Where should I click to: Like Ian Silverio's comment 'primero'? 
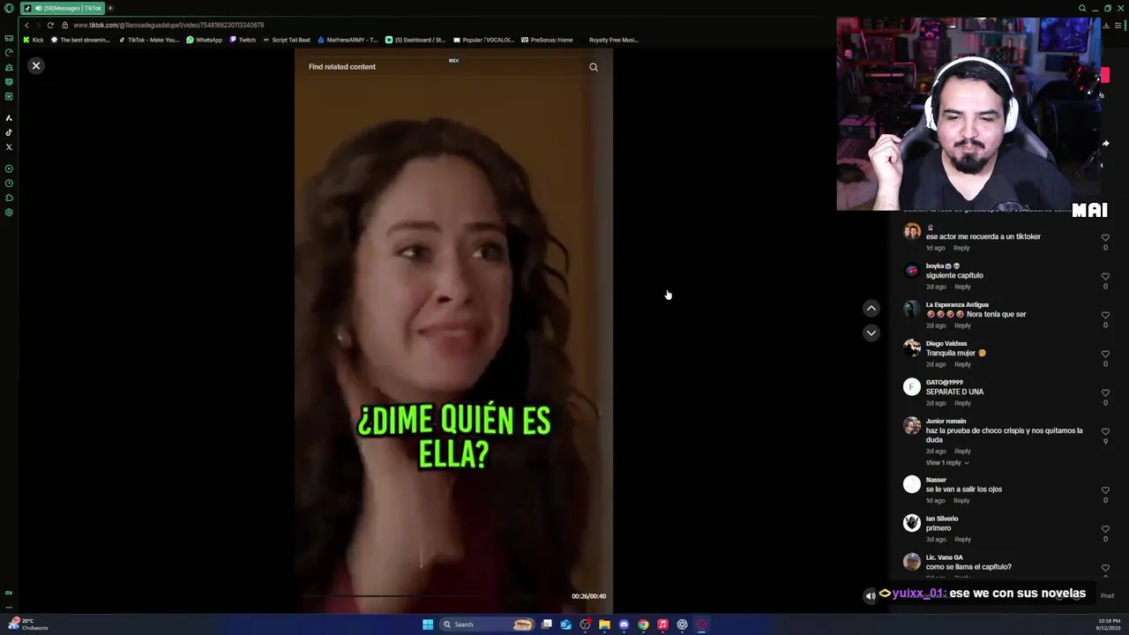(1105, 529)
